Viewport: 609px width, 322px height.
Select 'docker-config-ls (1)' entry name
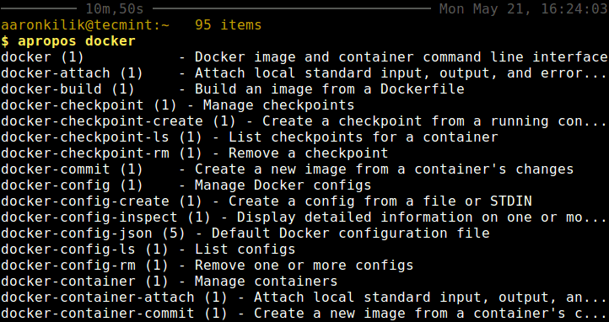pyautogui.click(x=84, y=250)
